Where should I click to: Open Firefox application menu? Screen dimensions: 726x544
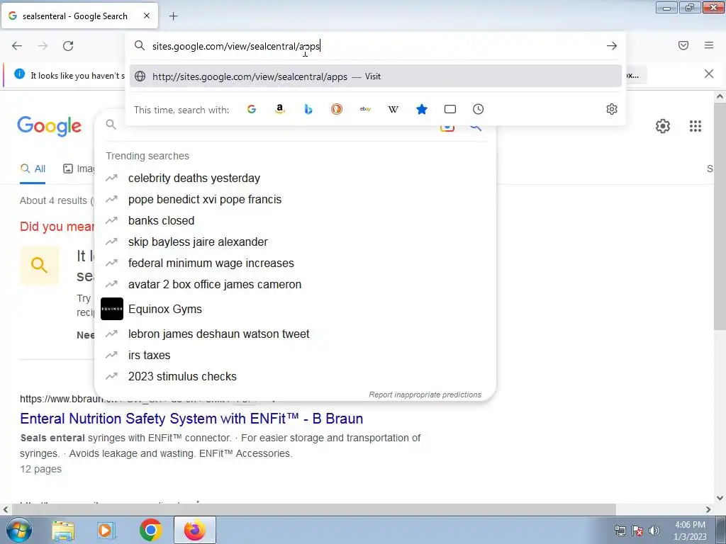point(709,45)
